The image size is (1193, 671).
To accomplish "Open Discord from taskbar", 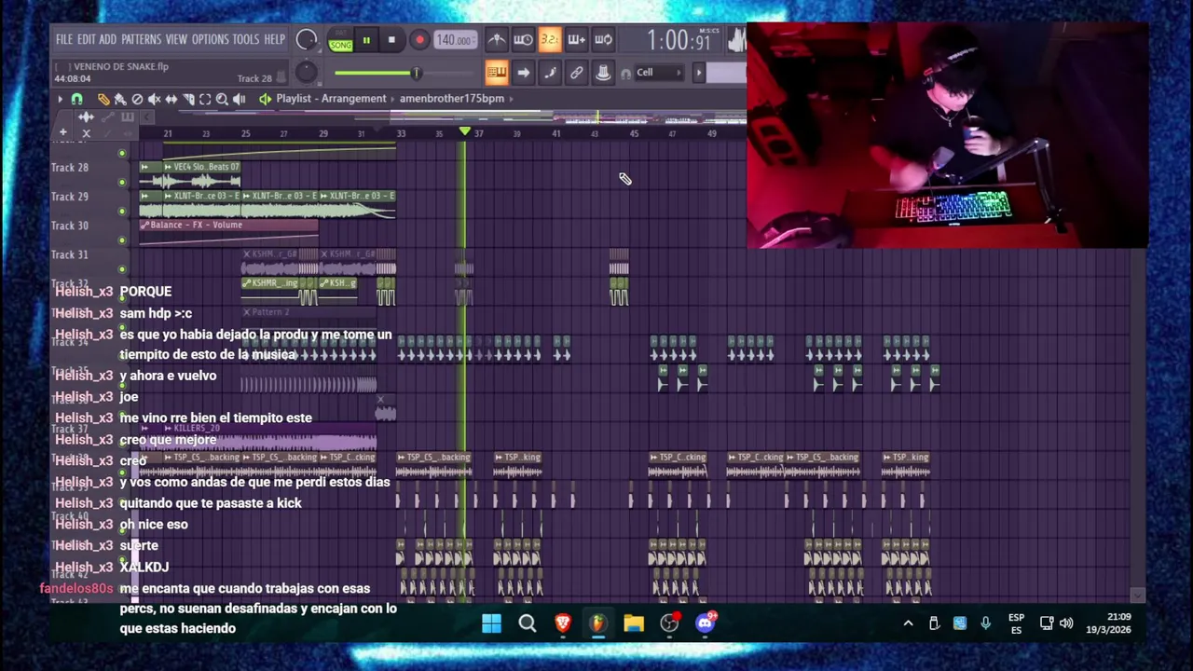I will [706, 623].
